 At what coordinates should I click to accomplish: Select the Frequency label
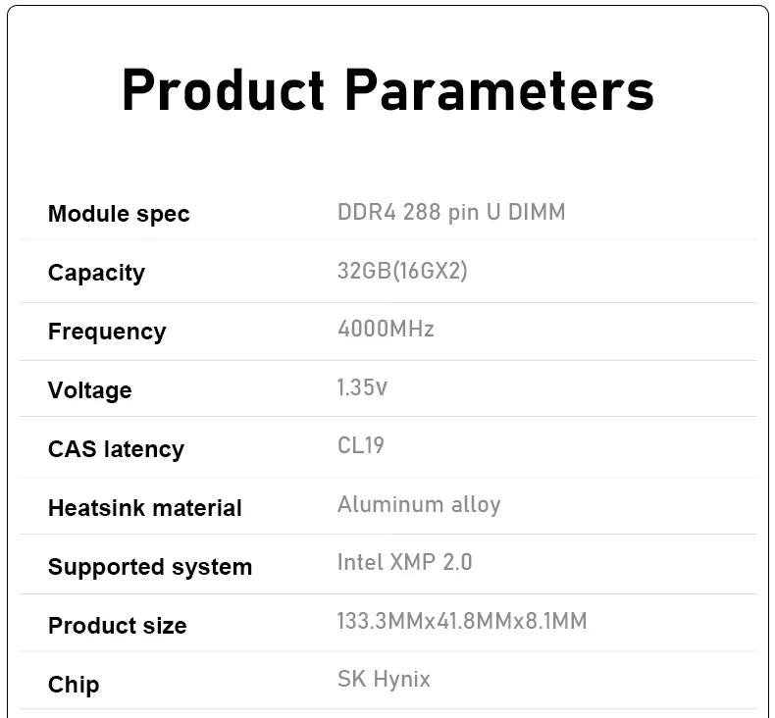pos(107,332)
